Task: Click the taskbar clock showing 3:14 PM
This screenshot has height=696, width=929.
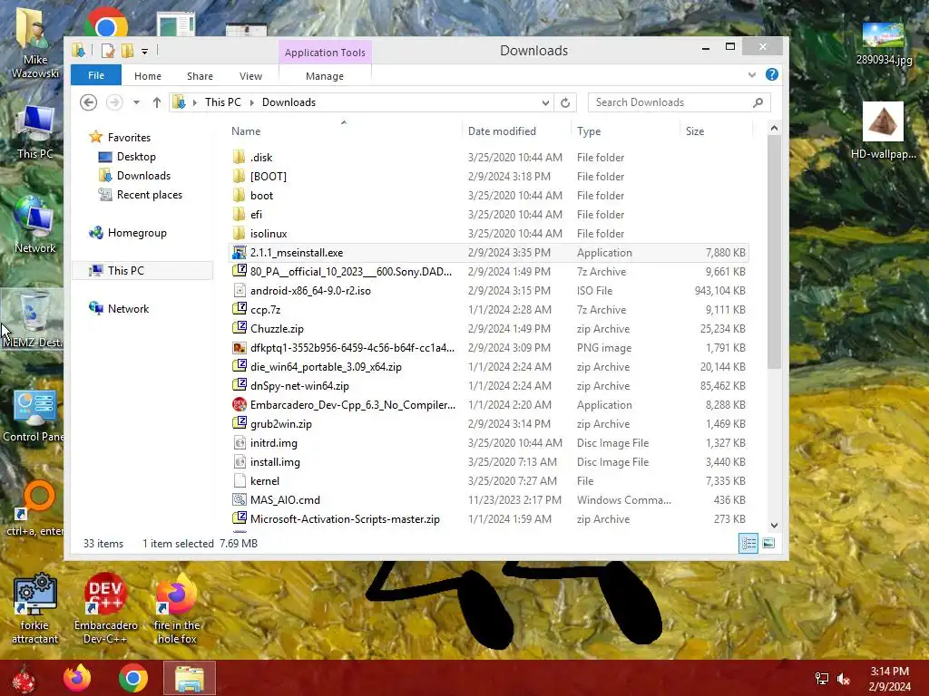Action: pyautogui.click(x=889, y=679)
